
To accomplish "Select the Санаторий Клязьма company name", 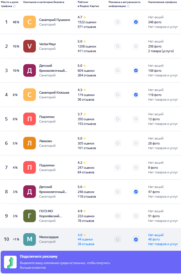I will (x=54, y=93).
